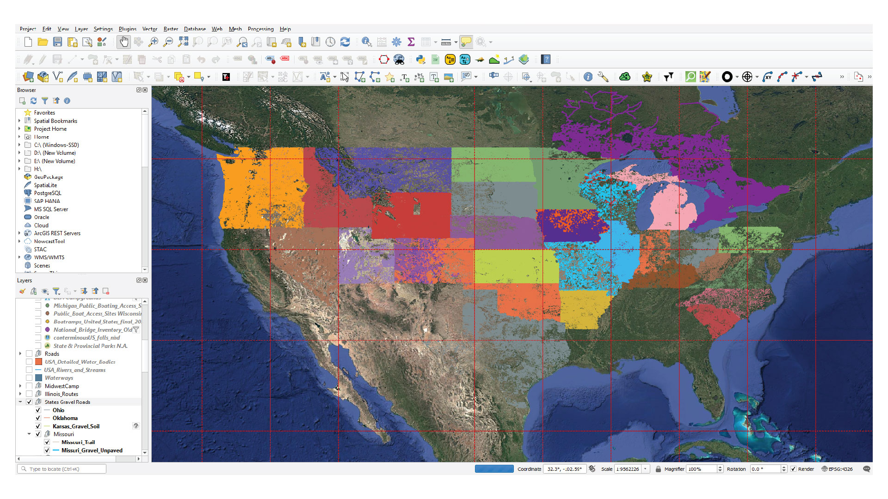Viewport: 888px width, 499px height.
Task: Check the MidwestCamp group checkbox
Action: [x=29, y=386]
